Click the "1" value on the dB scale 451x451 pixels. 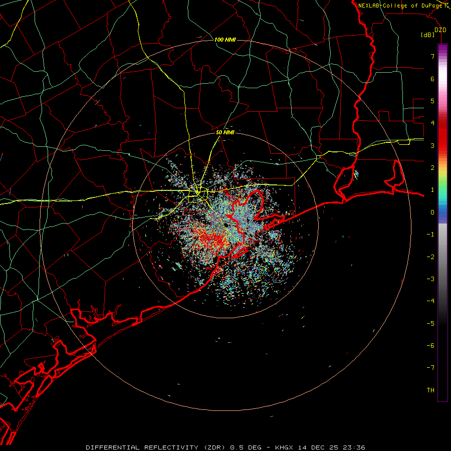coord(432,190)
